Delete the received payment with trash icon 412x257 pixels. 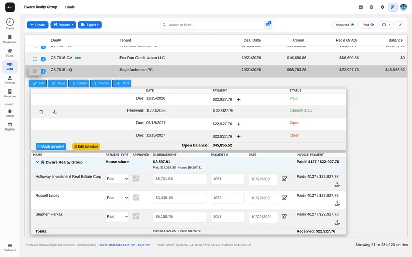[41, 112]
